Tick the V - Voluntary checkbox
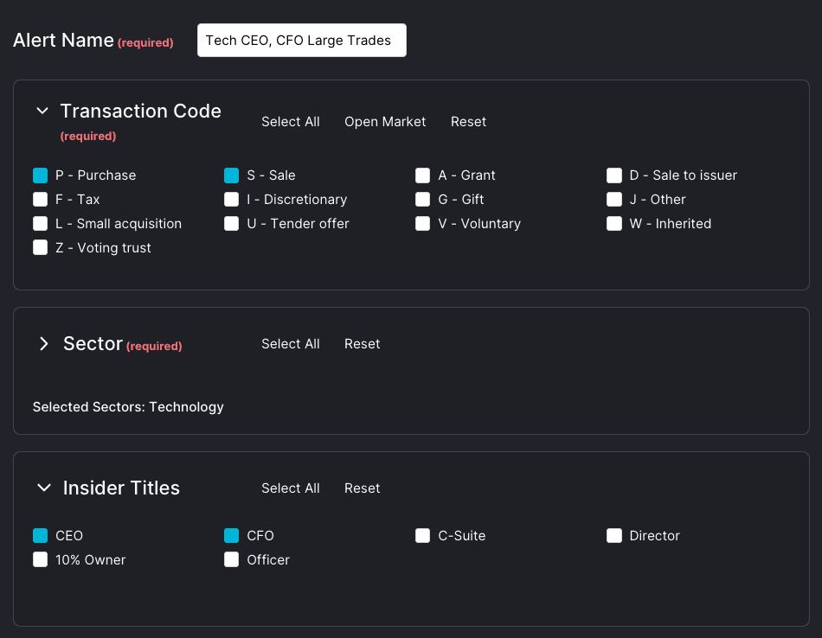The image size is (822, 638). coord(422,224)
